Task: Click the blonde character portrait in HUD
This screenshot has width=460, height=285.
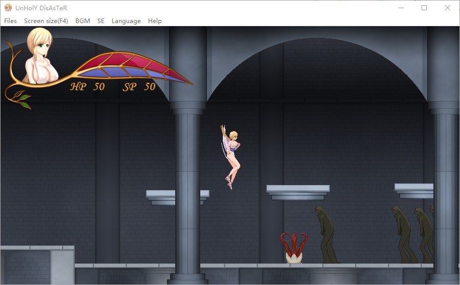Action: pos(40,55)
